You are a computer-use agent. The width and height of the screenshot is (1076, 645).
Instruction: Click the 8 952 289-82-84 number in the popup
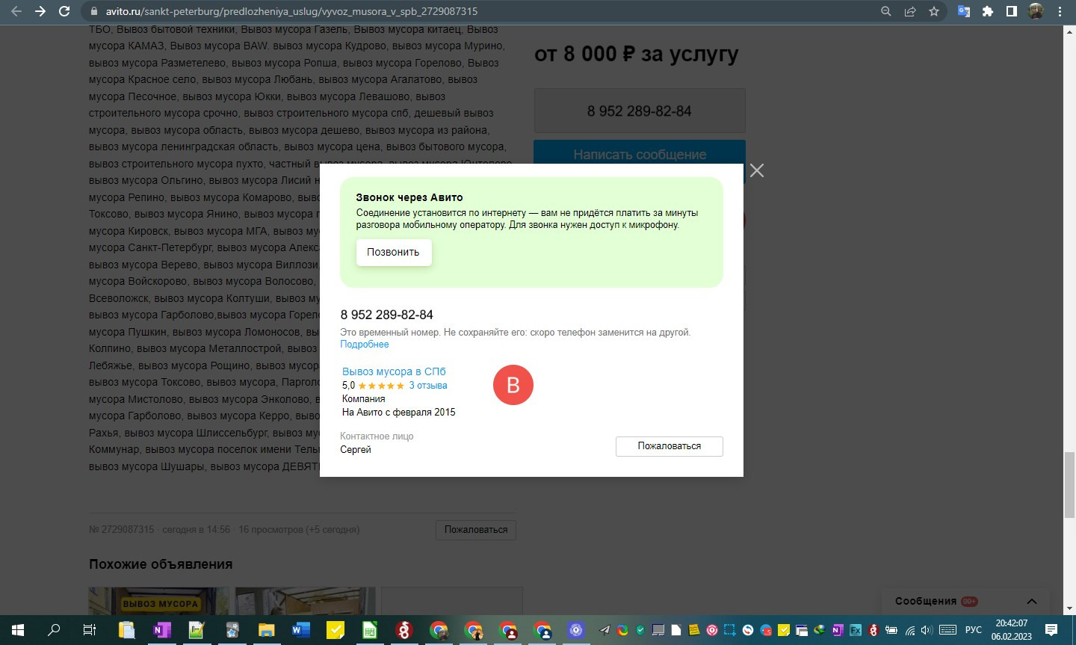(387, 315)
